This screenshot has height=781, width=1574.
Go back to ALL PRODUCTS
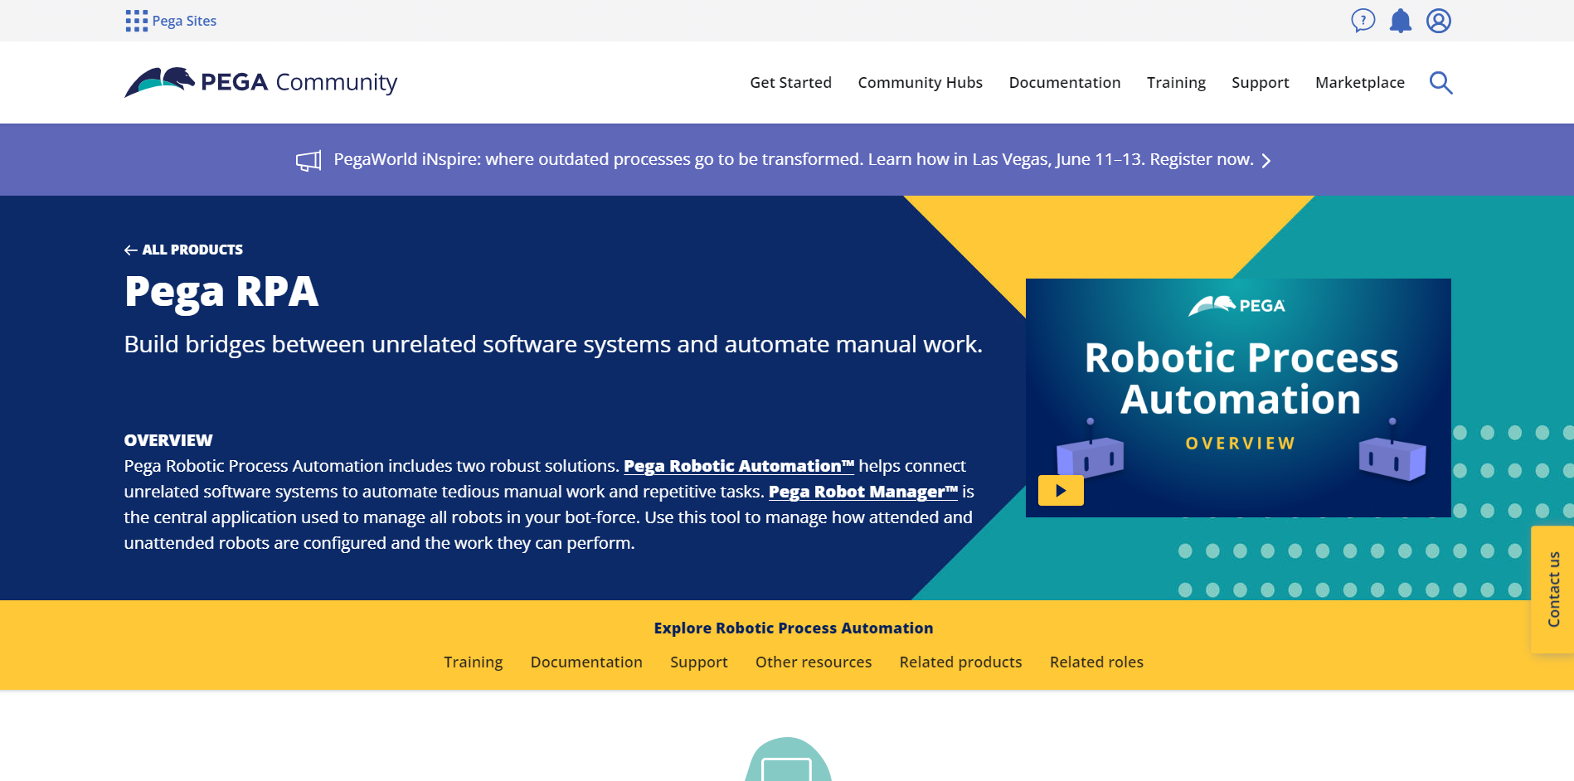pos(192,250)
